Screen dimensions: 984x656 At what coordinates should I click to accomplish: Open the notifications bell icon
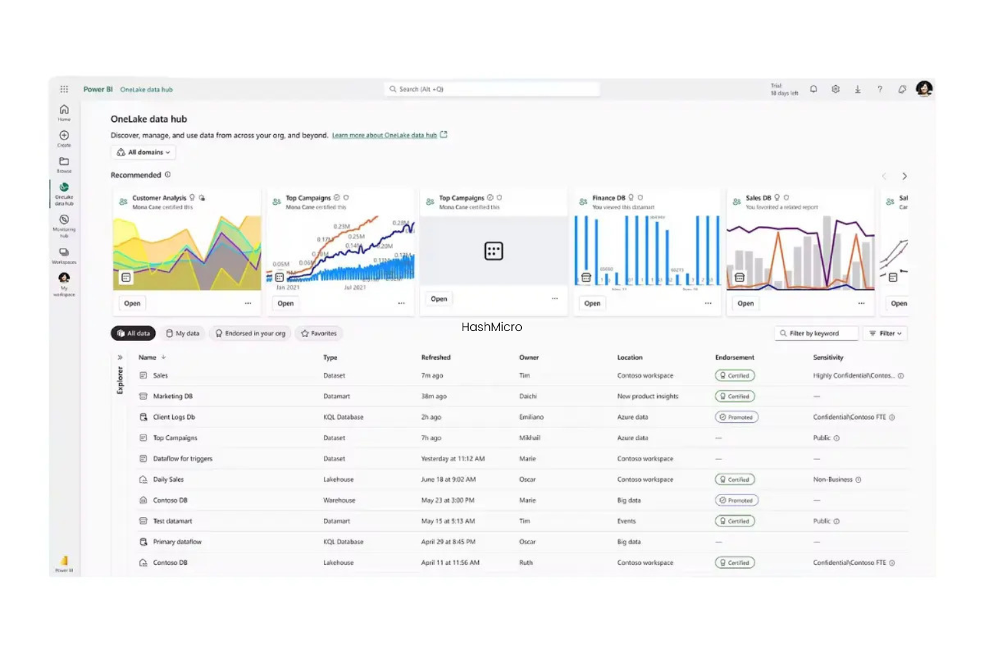pos(813,88)
